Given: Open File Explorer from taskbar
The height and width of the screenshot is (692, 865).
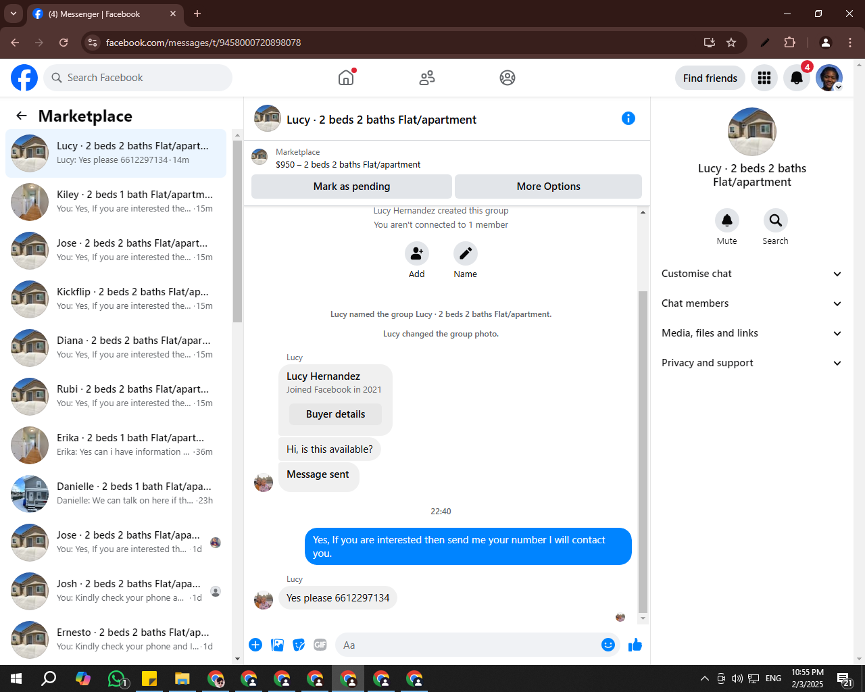Looking at the screenshot, I should click(x=182, y=678).
